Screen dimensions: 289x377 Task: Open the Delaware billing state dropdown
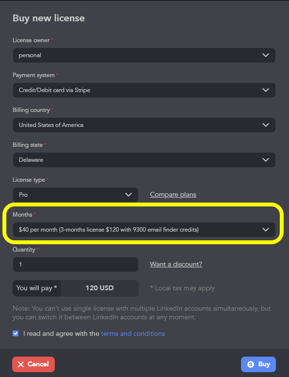point(144,159)
